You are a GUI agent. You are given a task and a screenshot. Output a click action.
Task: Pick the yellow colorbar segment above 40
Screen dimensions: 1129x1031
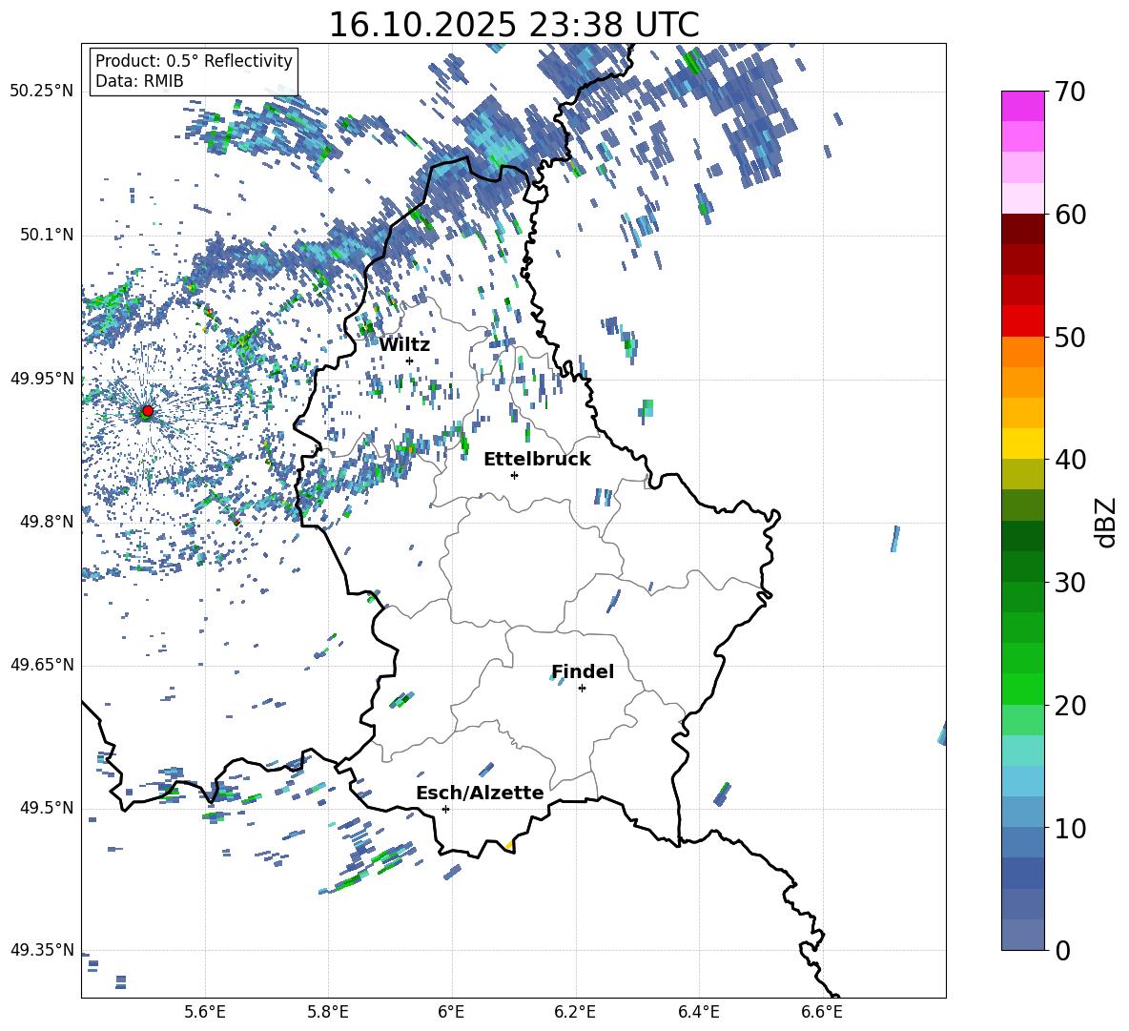[x=1023, y=443]
